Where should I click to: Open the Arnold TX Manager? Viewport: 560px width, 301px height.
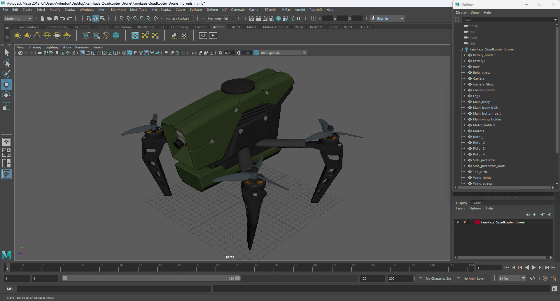[x=135, y=36]
